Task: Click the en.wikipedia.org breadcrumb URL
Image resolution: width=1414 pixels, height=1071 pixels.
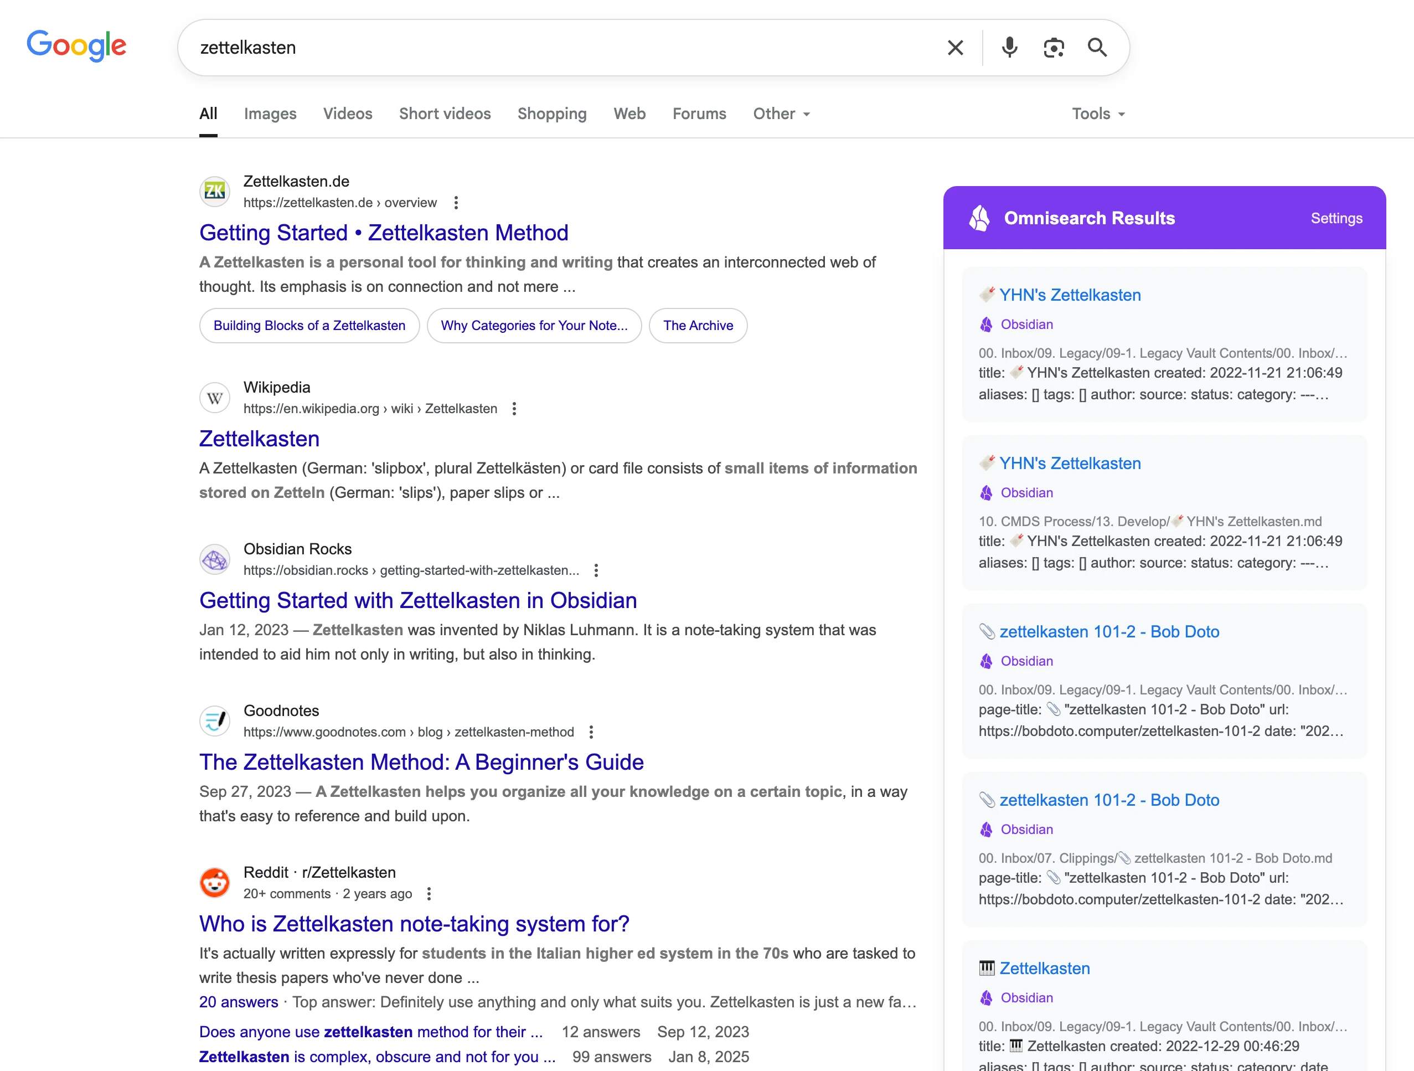Action: [x=370, y=409]
